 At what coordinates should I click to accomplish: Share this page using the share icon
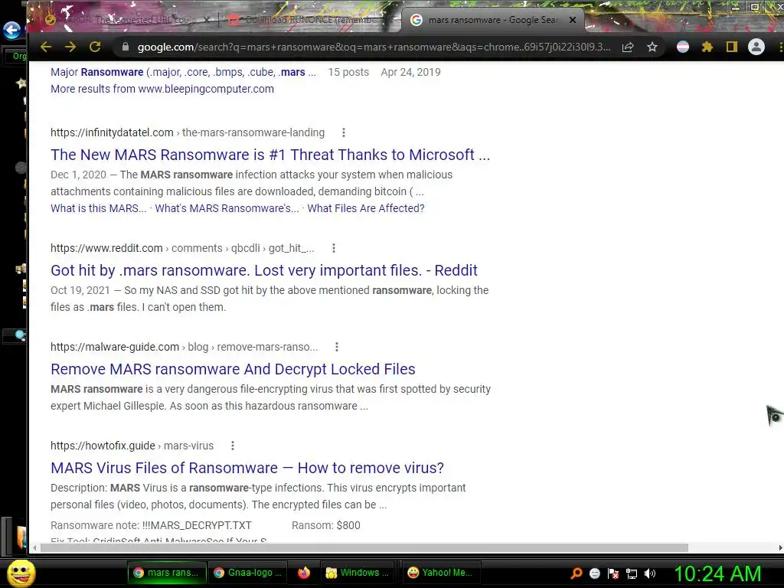coord(628,47)
